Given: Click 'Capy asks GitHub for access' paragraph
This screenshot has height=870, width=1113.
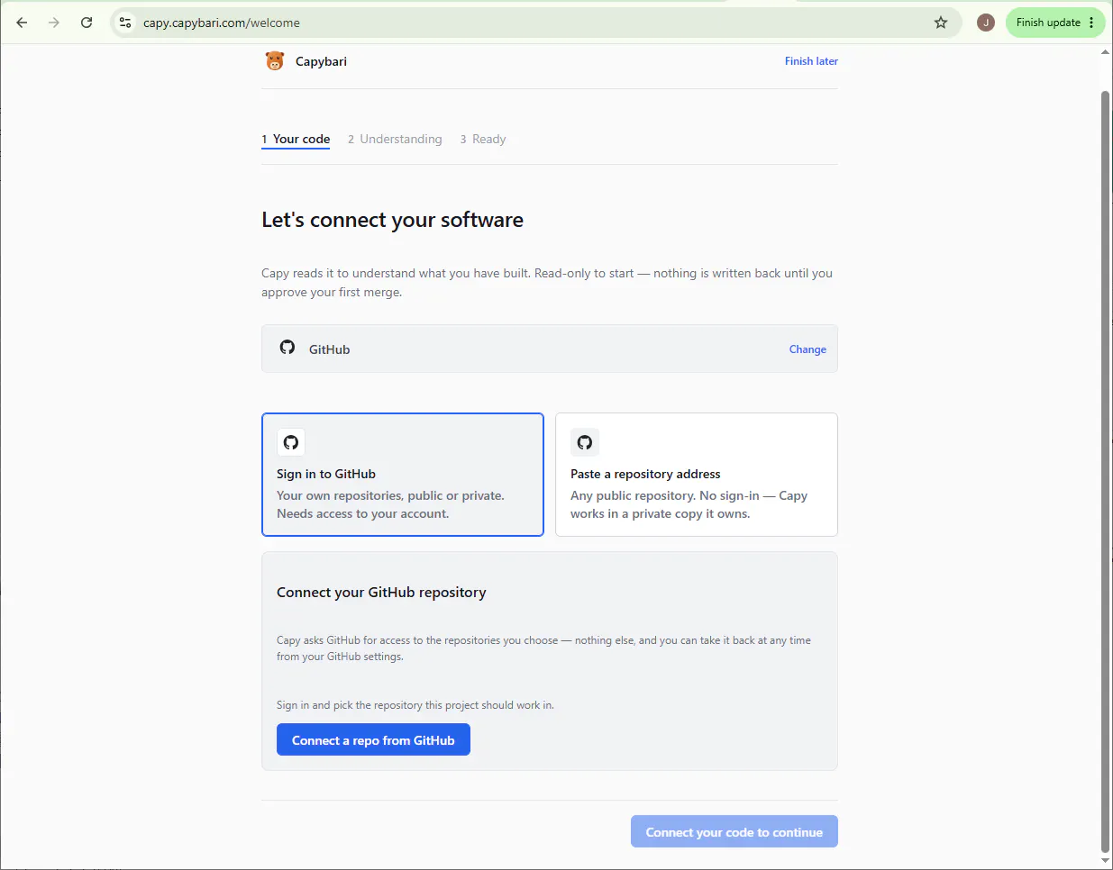Looking at the screenshot, I should pyautogui.click(x=543, y=648).
